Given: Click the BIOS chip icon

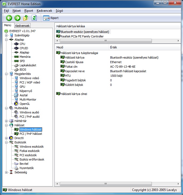Looking at the screenshot, I should 16,70.
